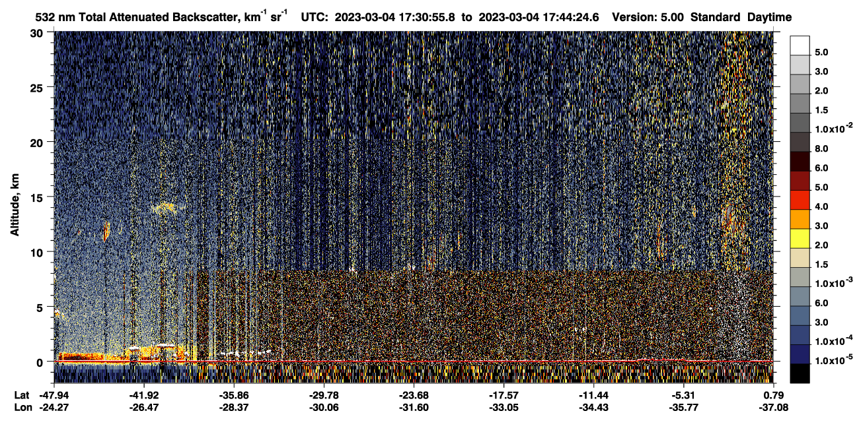Click the longitude value '-34.43'

(x=593, y=408)
